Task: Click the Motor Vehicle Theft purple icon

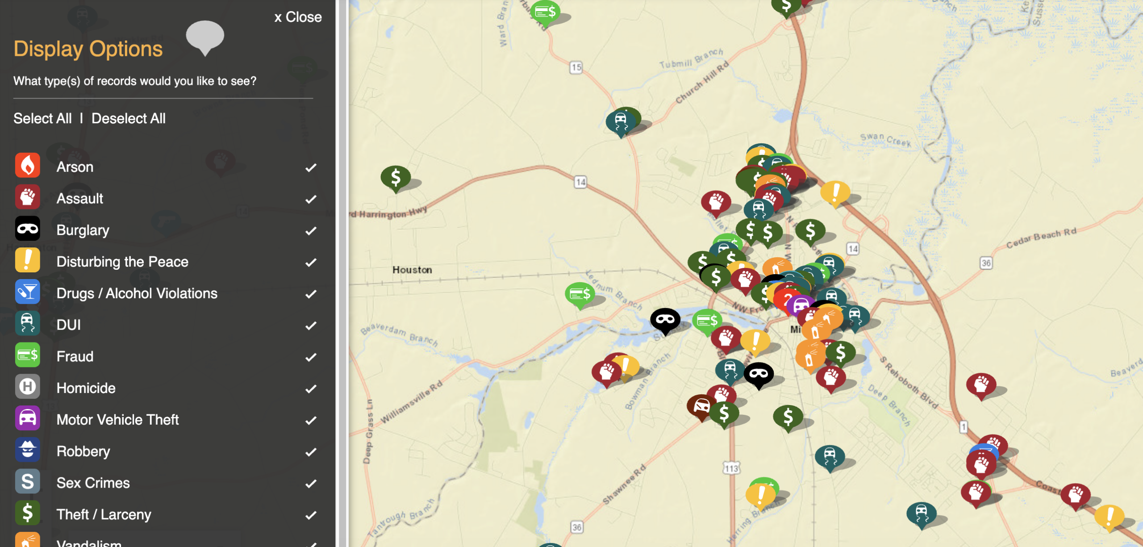Action: click(x=27, y=418)
